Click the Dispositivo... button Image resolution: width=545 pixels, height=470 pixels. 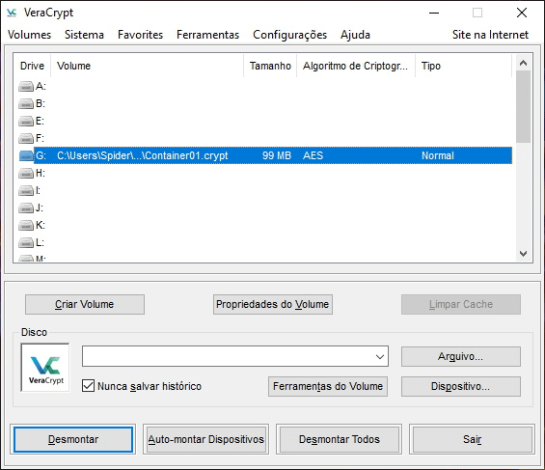coord(460,386)
